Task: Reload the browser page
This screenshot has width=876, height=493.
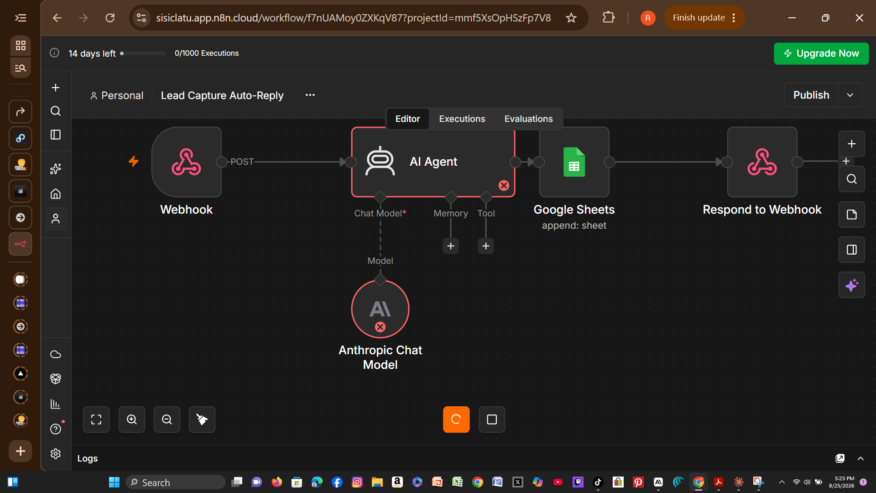Action: coord(110,18)
